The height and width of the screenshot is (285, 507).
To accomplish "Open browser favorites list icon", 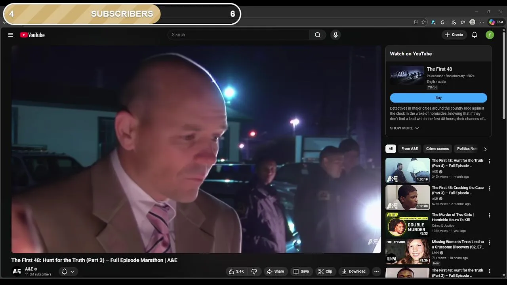I will pos(463,22).
